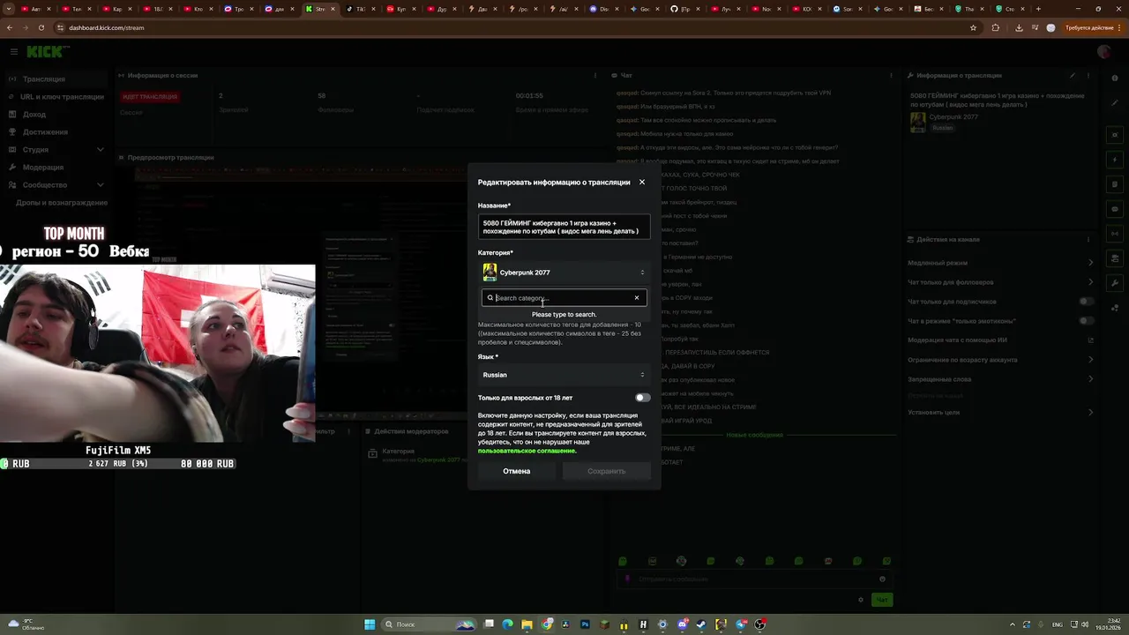Expand Чат только для фолловеров option
This screenshot has height=635, width=1129.
(x=1000, y=282)
